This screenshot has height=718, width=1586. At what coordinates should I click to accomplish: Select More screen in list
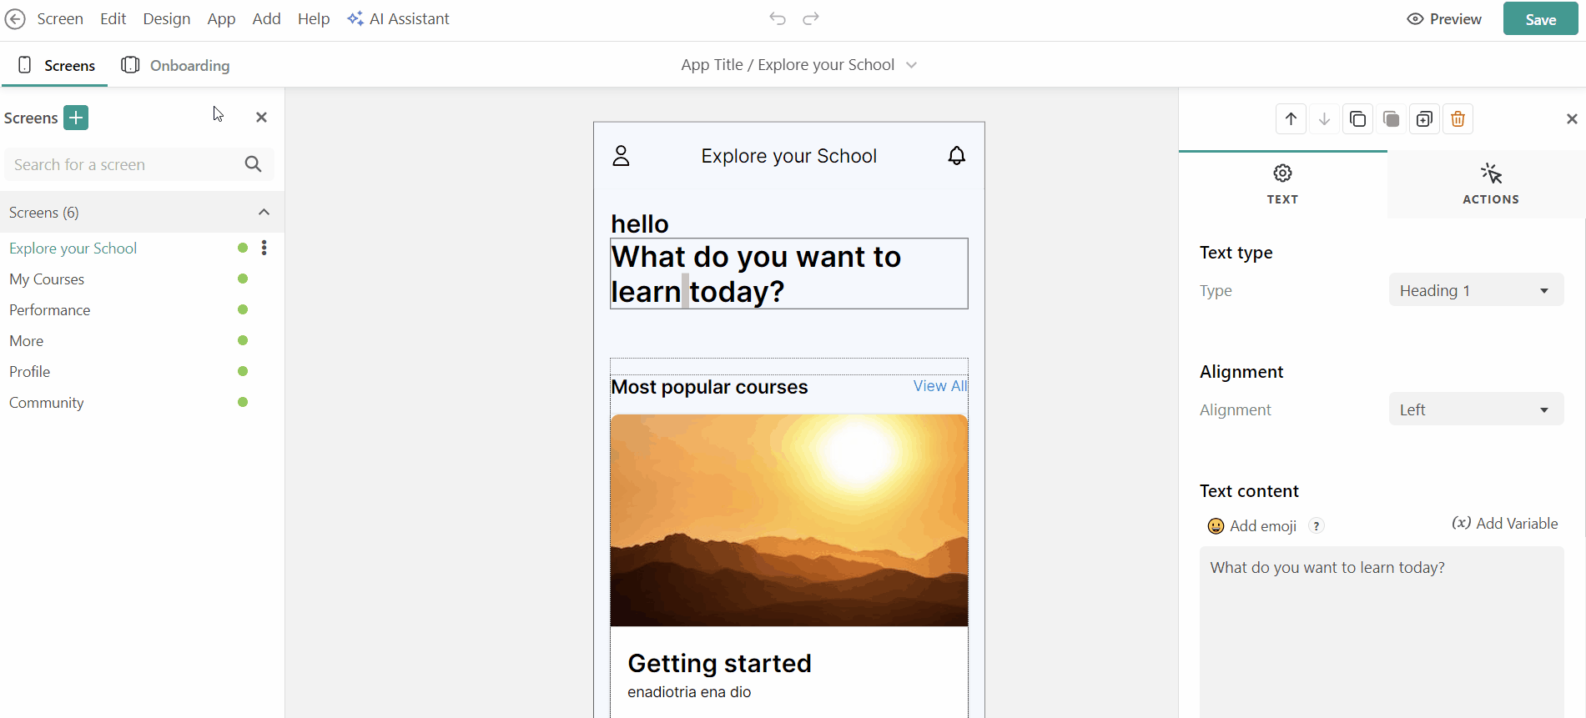click(x=26, y=341)
